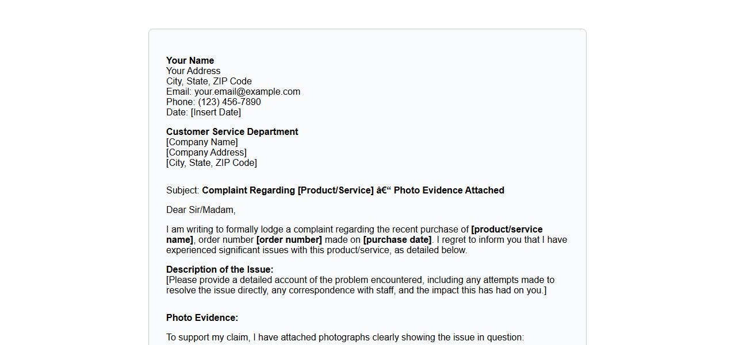Click the bold subject line text
Viewport: 735px width, 345px height.
click(x=353, y=191)
